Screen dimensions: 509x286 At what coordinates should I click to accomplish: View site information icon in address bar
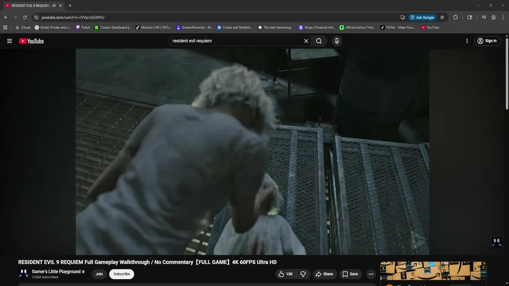pyautogui.click(x=36, y=17)
